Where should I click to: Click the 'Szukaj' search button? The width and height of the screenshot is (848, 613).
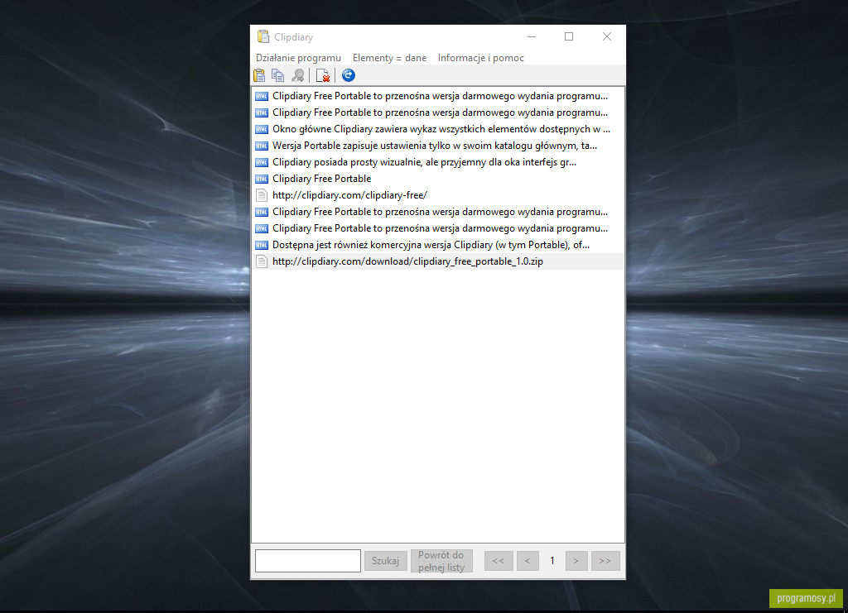pyautogui.click(x=386, y=561)
